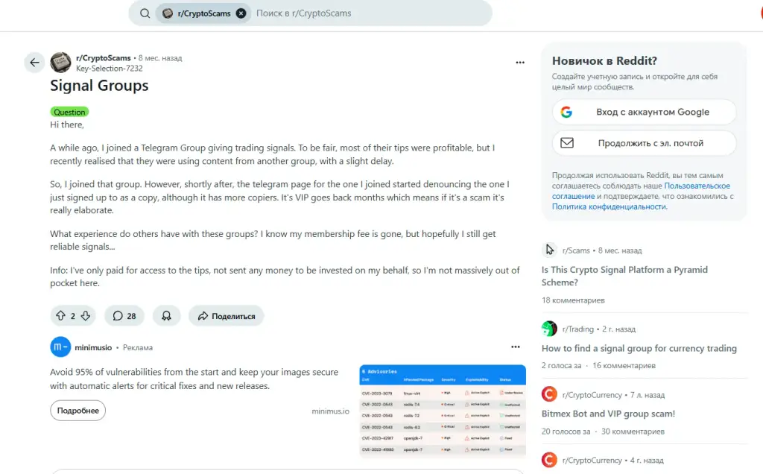The width and height of the screenshot is (763, 474).
Task: Click the envelope email icon
Action: click(x=567, y=143)
